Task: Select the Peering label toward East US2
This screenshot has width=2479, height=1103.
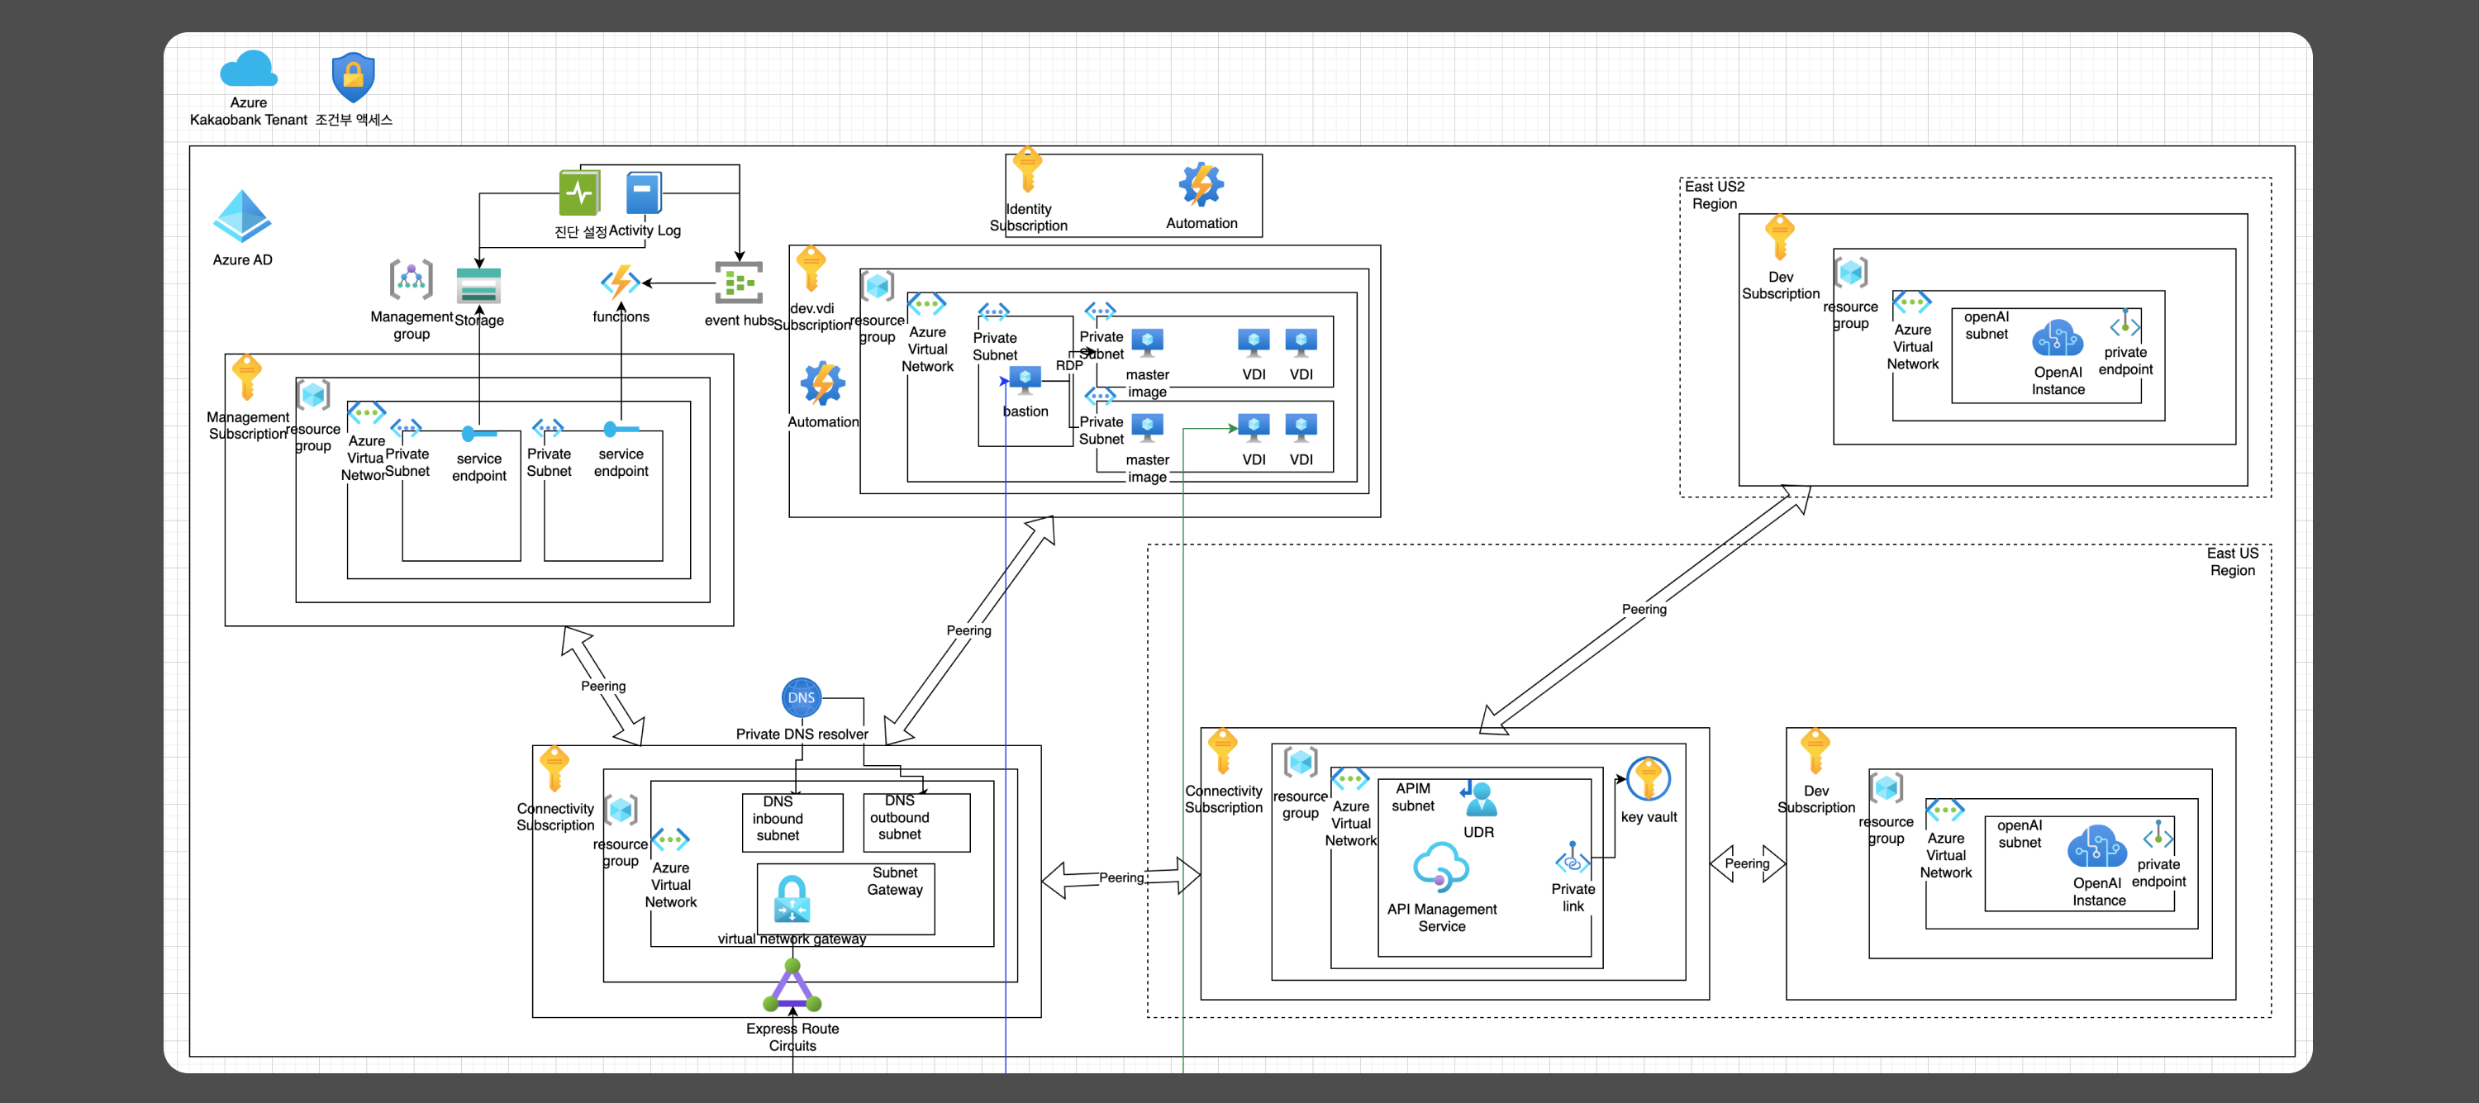Action: point(1644,609)
